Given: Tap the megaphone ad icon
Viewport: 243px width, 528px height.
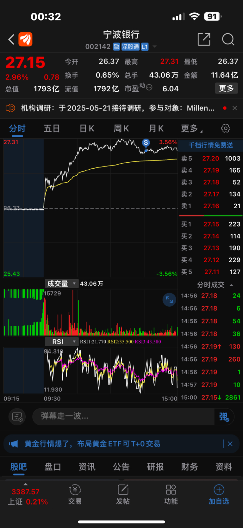Looking at the screenshot, I should (13, 444).
